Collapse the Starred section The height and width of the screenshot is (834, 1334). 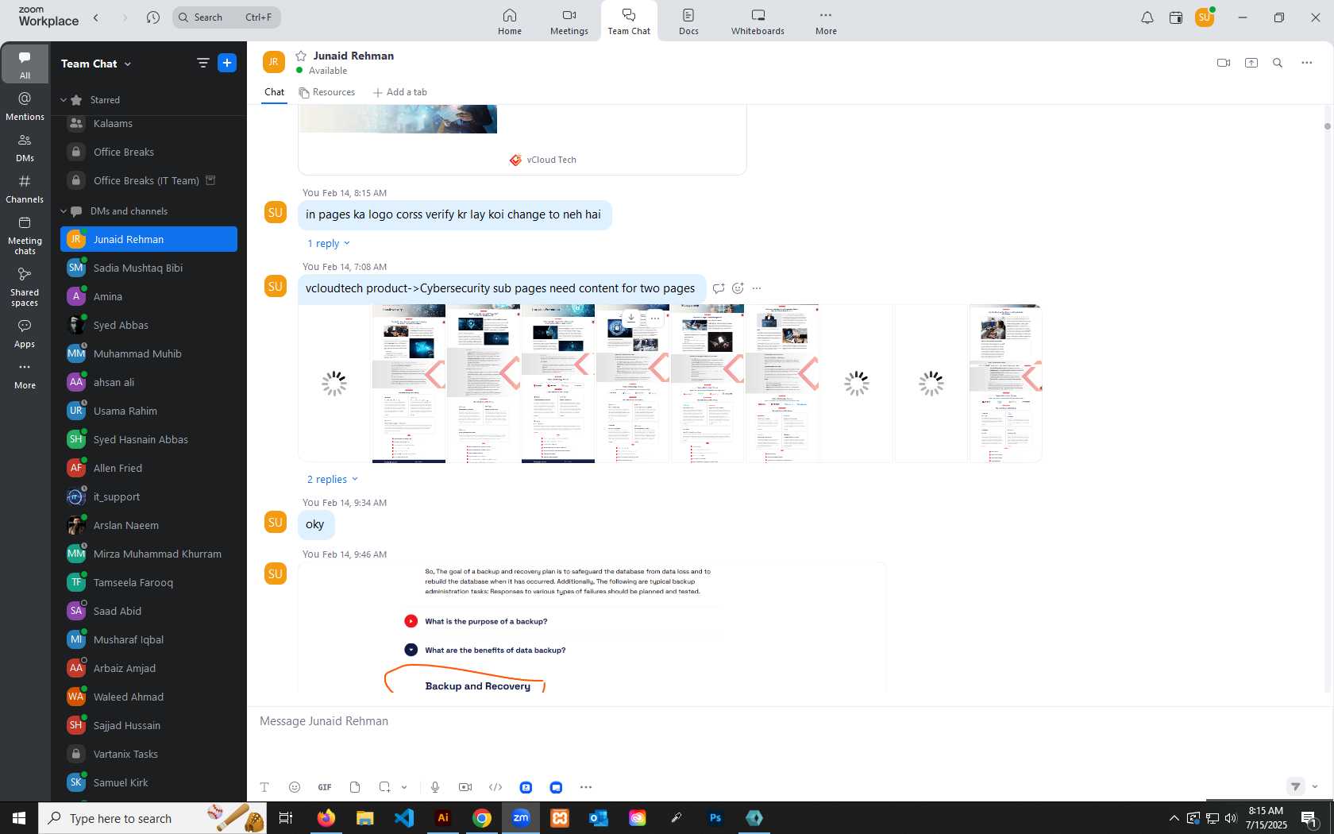[64, 100]
